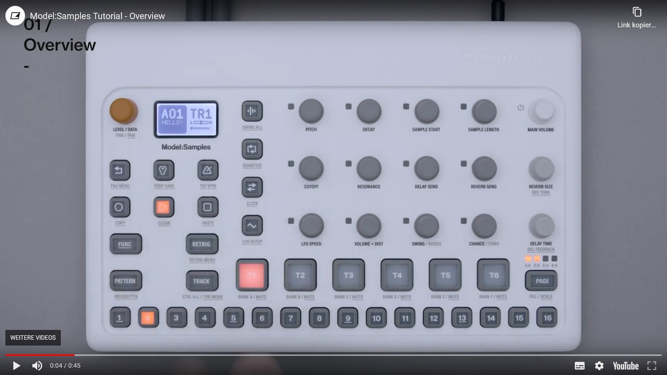
Task: Click sequencer step button 13
Action: pyautogui.click(x=462, y=318)
